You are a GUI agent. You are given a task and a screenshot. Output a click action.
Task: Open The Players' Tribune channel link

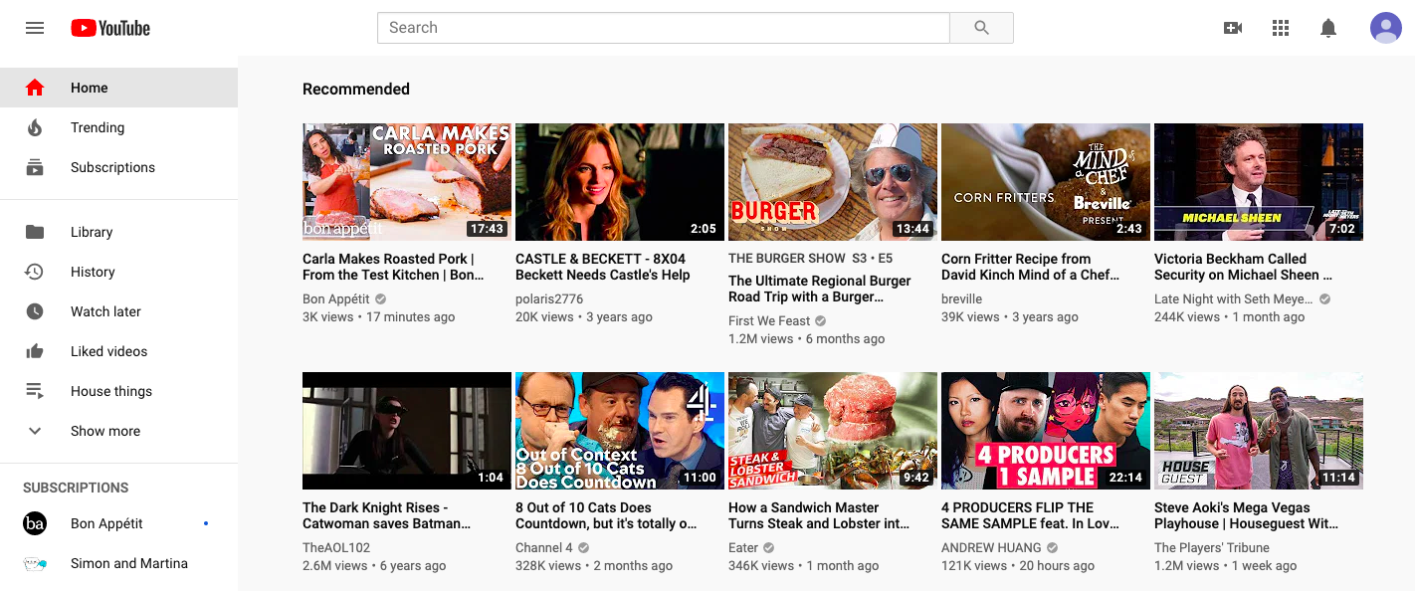[1212, 547]
